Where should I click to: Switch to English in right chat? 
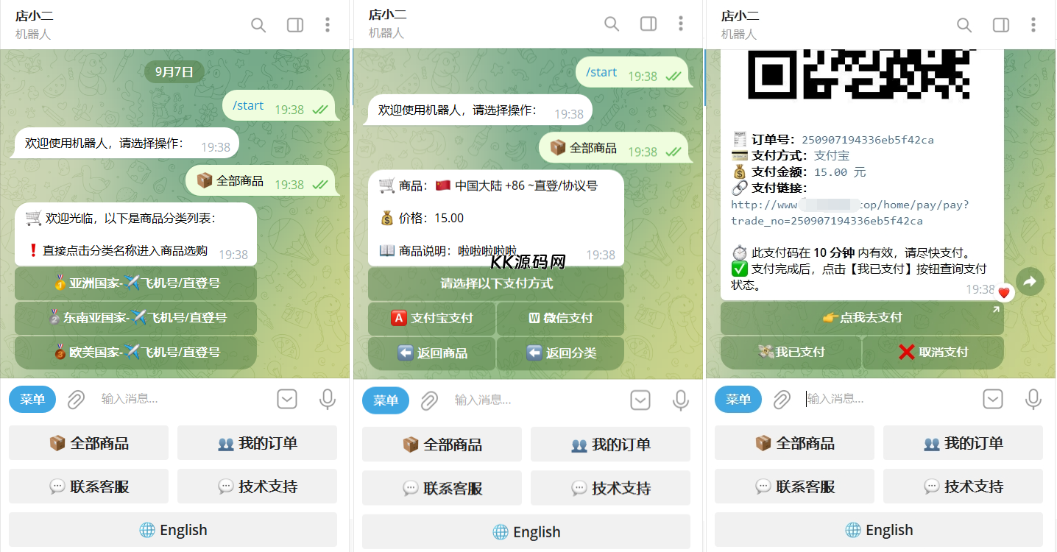tap(879, 530)
